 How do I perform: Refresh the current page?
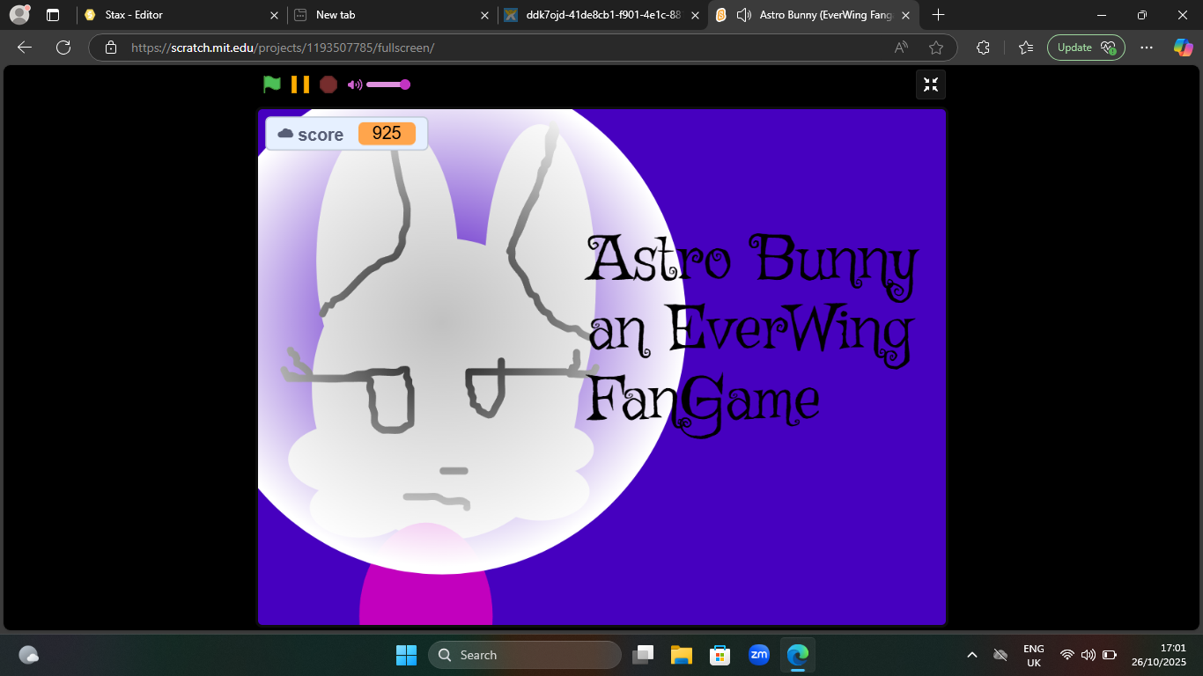63,48
